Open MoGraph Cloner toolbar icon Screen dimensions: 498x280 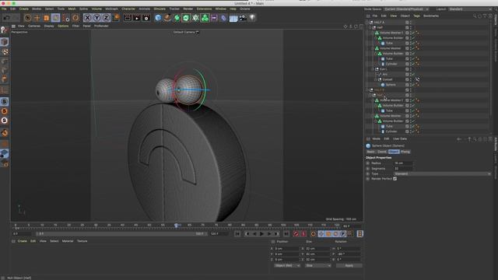[x=195, y=18]
